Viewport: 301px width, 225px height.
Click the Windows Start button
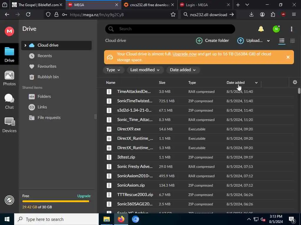pos(7,219)
